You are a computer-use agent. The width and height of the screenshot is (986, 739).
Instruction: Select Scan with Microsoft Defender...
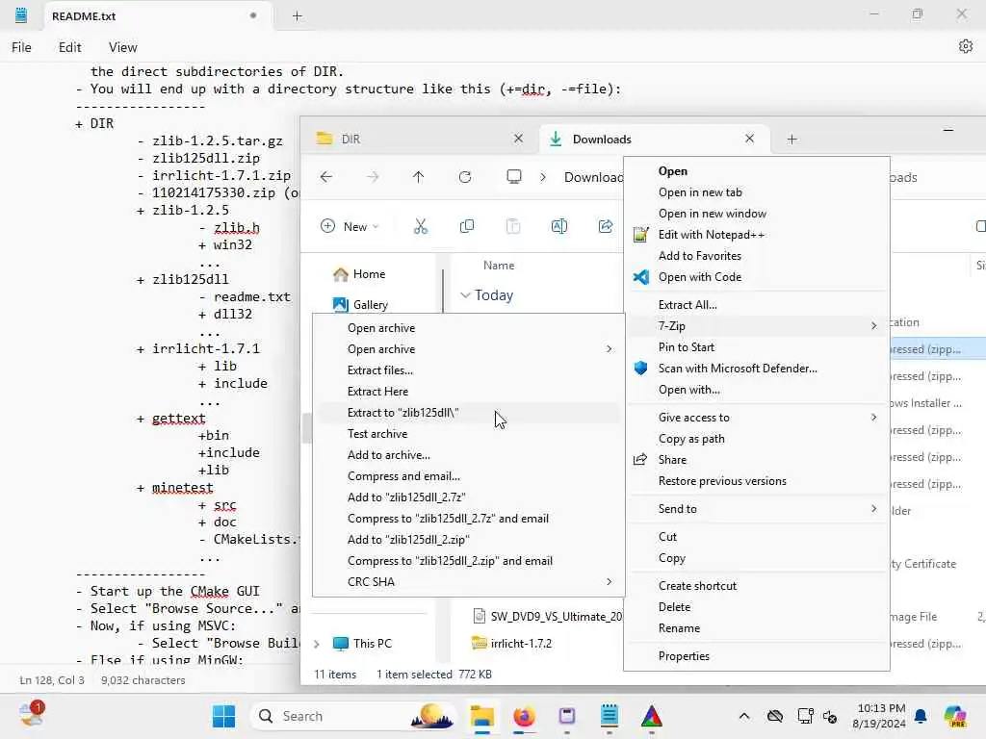click(x=757, y=369)
